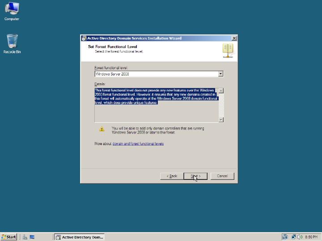
Task: Launch Server Manager from quick launch
Action: [x=25, y=237]
